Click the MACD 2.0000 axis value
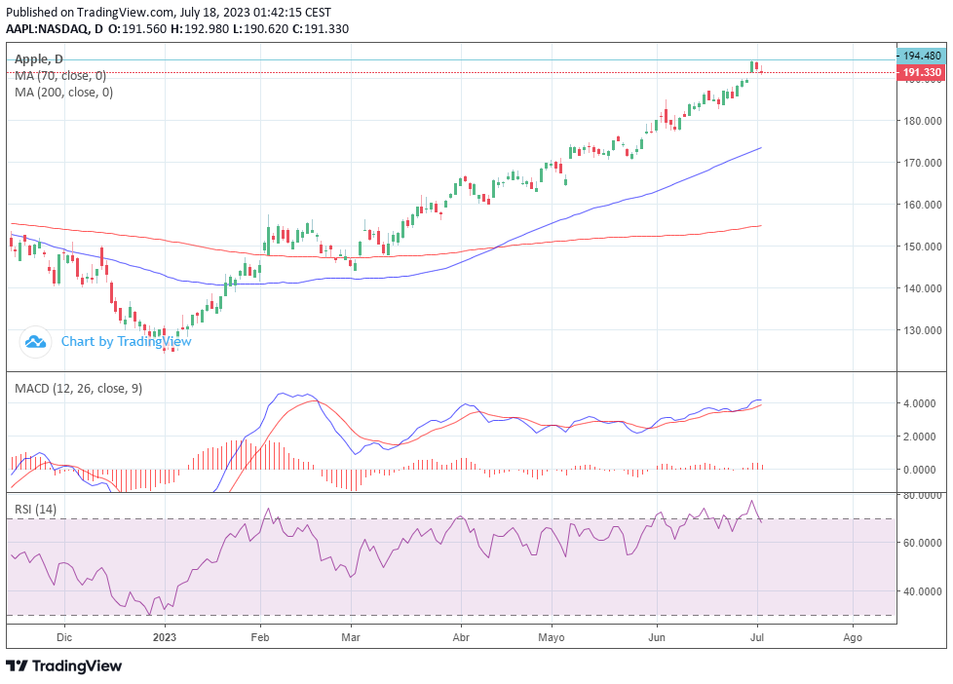953x684 pixels. (x=920, y=436)
